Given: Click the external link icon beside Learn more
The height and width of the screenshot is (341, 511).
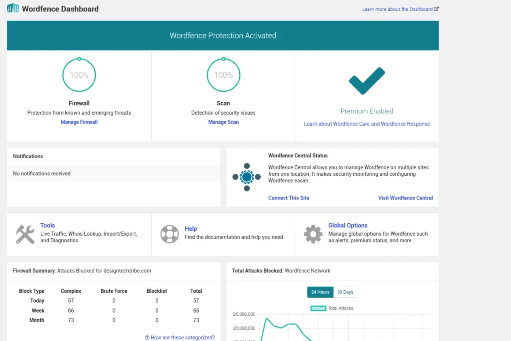Looking at the screenshot, I should (x=436, y=9).
